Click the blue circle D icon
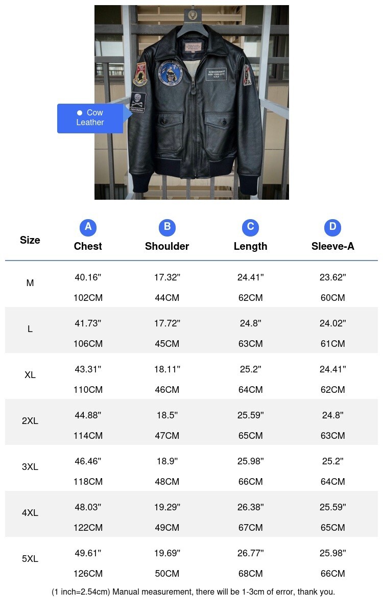This screenshot has width=383, height=613. click(x=332, y=227)
